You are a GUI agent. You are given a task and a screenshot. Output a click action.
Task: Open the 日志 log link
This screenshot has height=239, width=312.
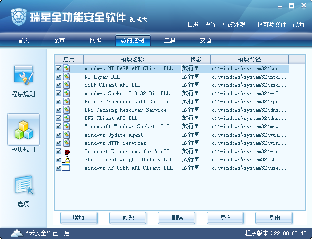point(193,25)
